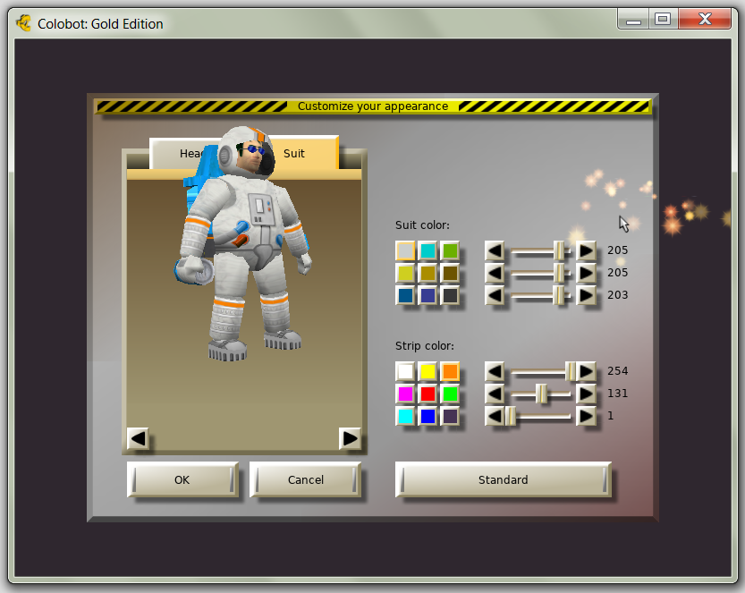
Task: Maximize the Colobot window
Action: coord(663,20)
